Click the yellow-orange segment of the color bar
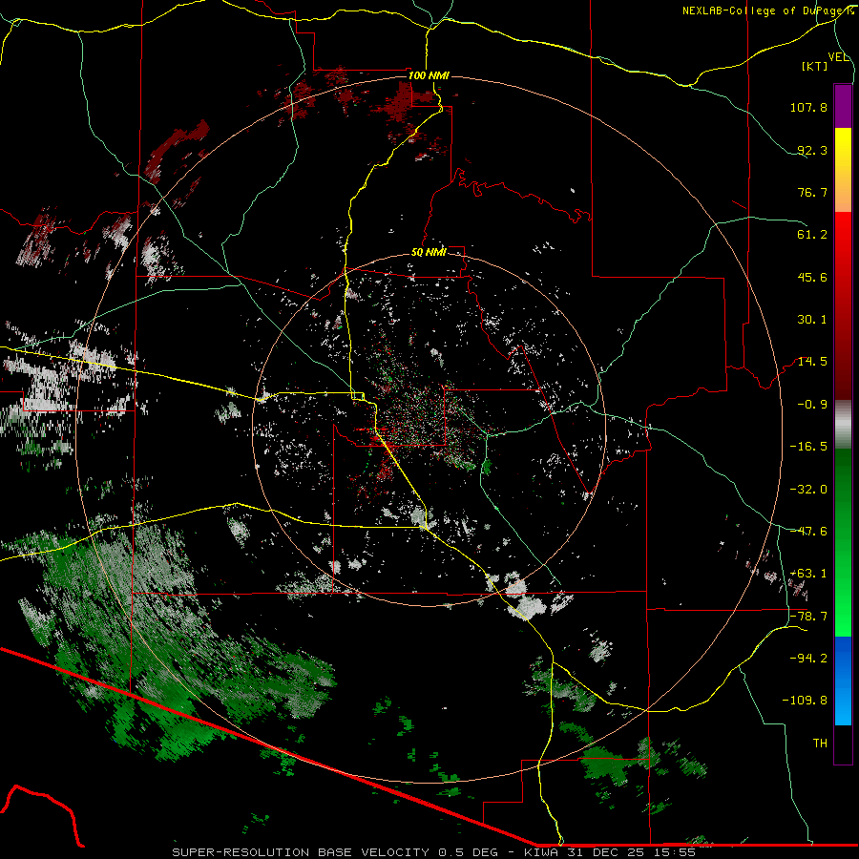 (x=843, y=171)
